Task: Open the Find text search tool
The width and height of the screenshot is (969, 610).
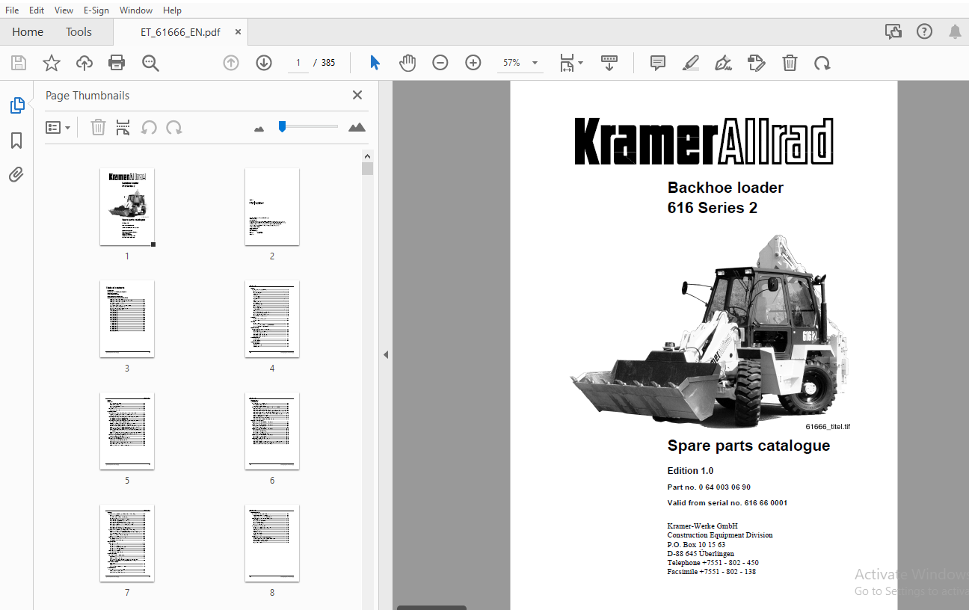Action: point(150,63)
